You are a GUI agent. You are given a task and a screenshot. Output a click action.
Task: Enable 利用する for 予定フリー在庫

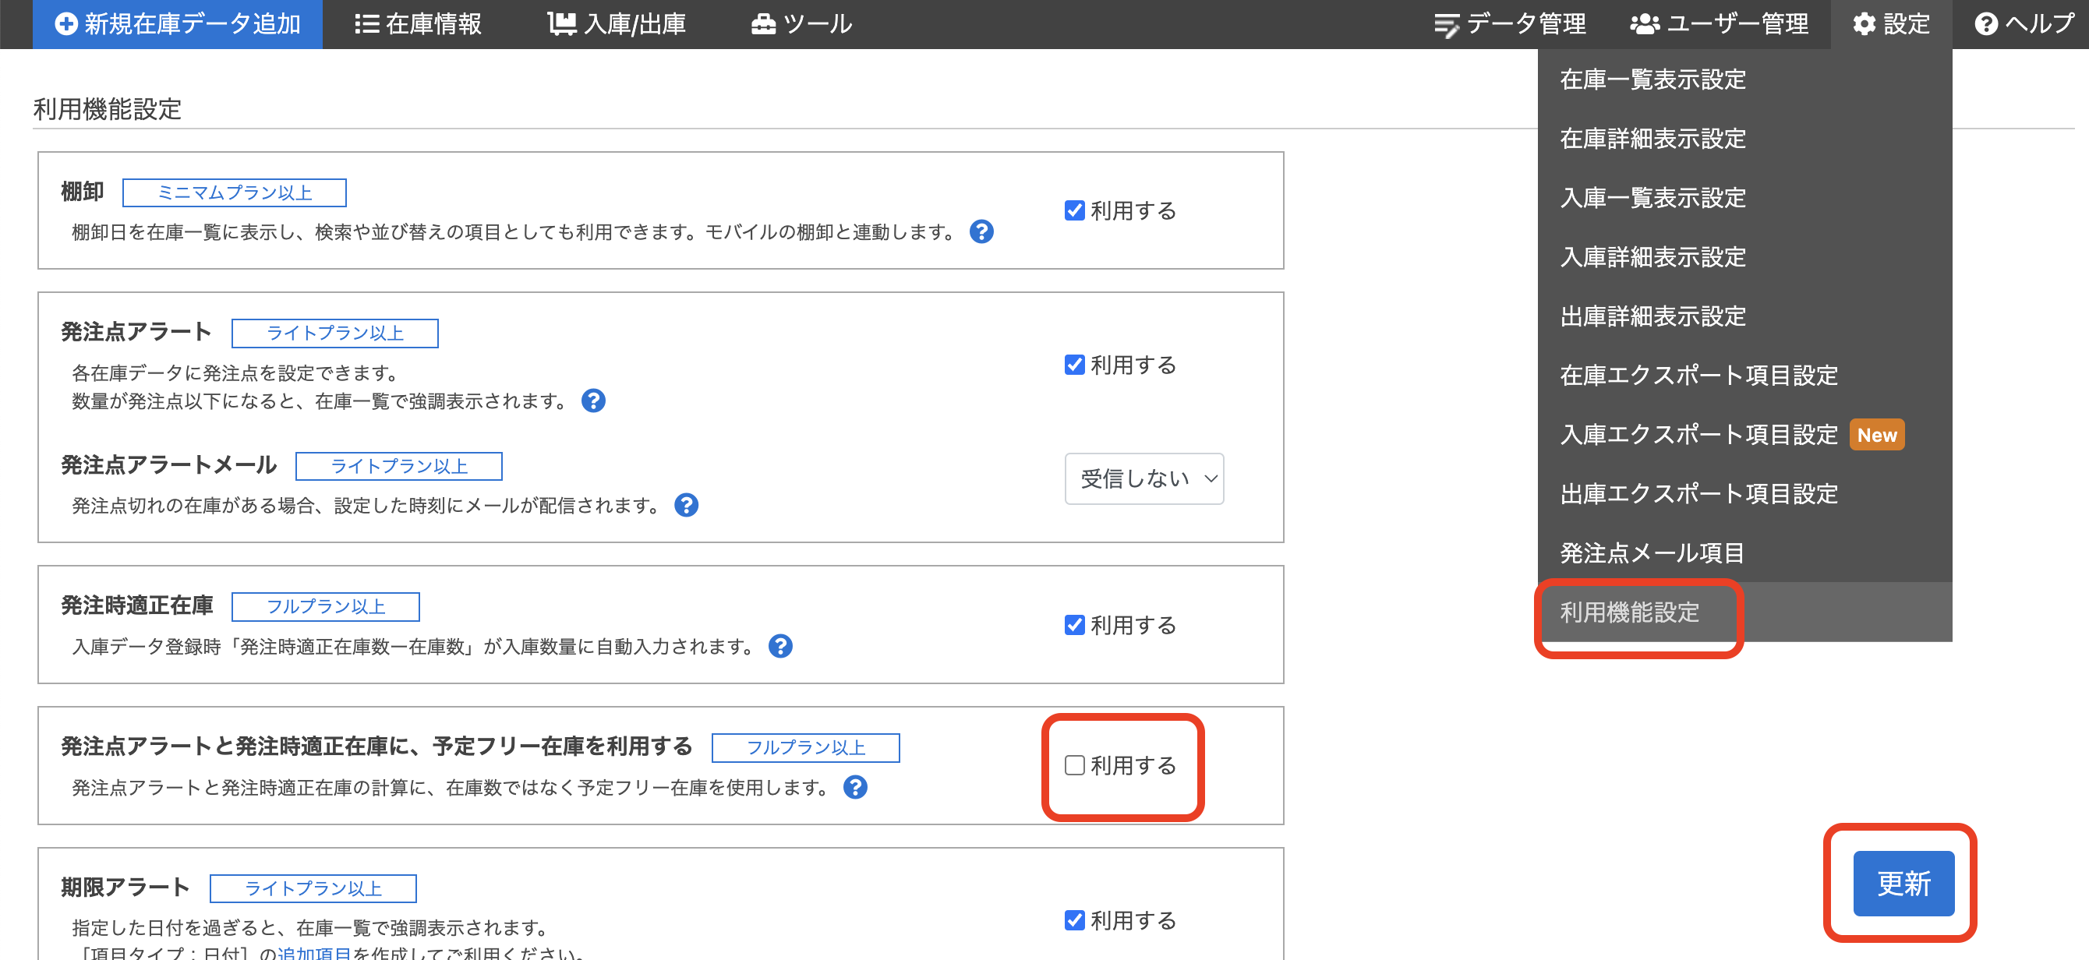(1074, 764)
